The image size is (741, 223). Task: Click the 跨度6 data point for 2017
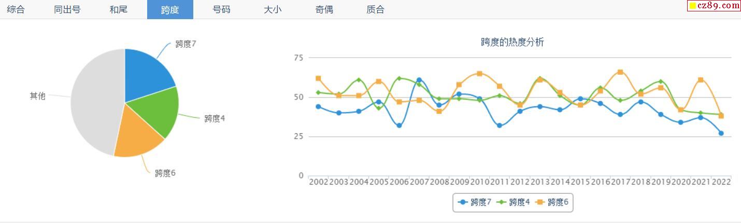[620, 72]
